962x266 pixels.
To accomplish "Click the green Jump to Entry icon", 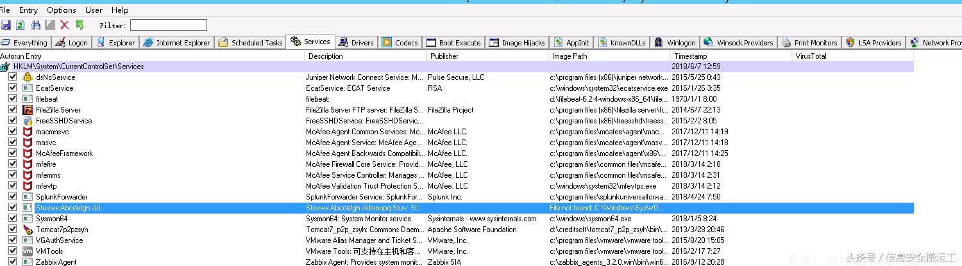I will tap(80, 25).
